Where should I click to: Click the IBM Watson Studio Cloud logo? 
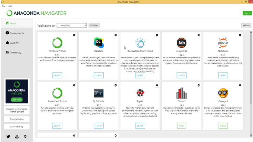[140, 43]
